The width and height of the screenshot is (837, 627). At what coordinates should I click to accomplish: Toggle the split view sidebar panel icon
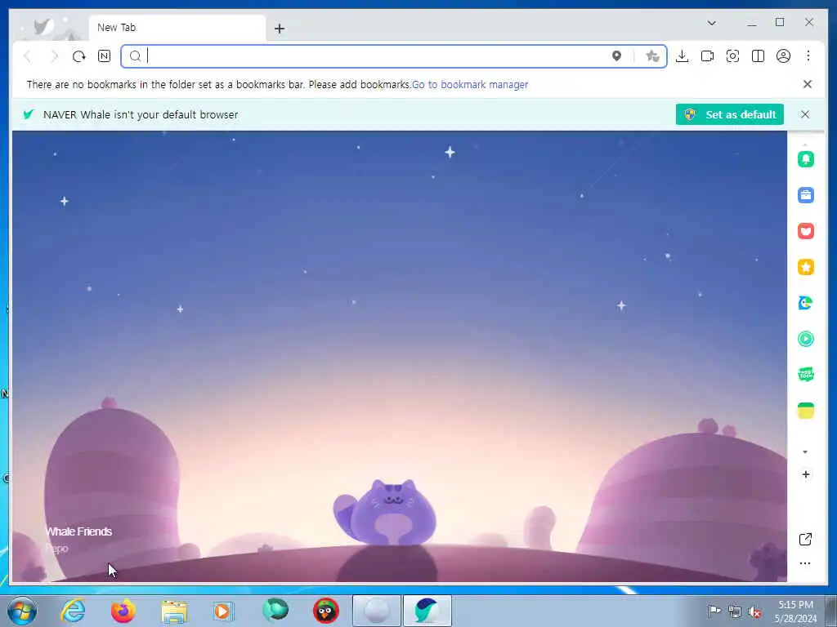point(758,56)
